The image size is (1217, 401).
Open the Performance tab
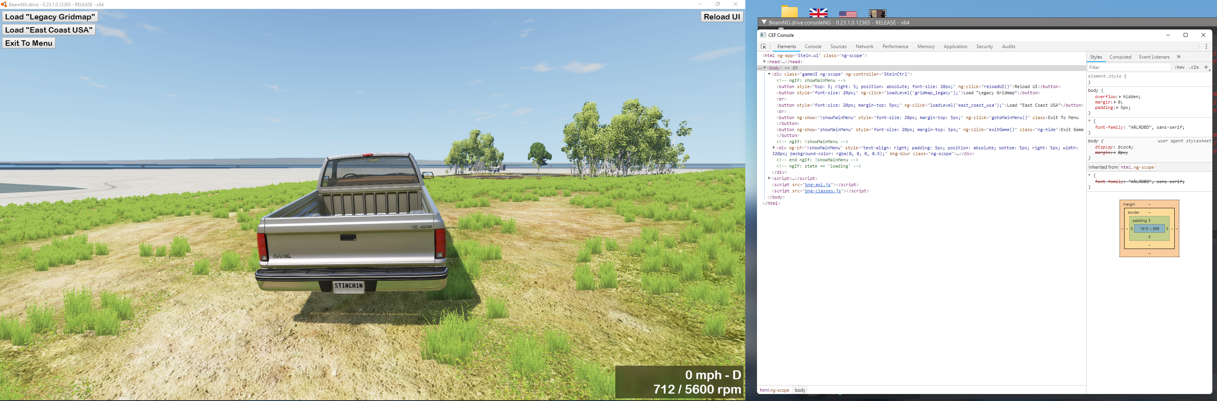pos(895,46)
